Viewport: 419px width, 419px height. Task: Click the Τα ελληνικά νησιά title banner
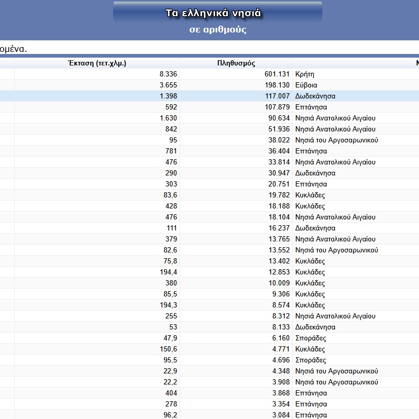(x=217, y=12)
